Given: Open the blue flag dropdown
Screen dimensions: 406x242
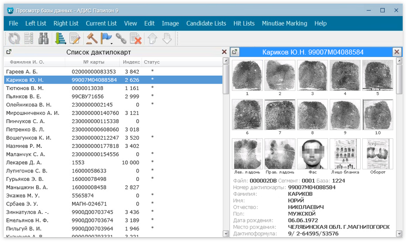Looking at the screenshot, I should click(111, 42).
